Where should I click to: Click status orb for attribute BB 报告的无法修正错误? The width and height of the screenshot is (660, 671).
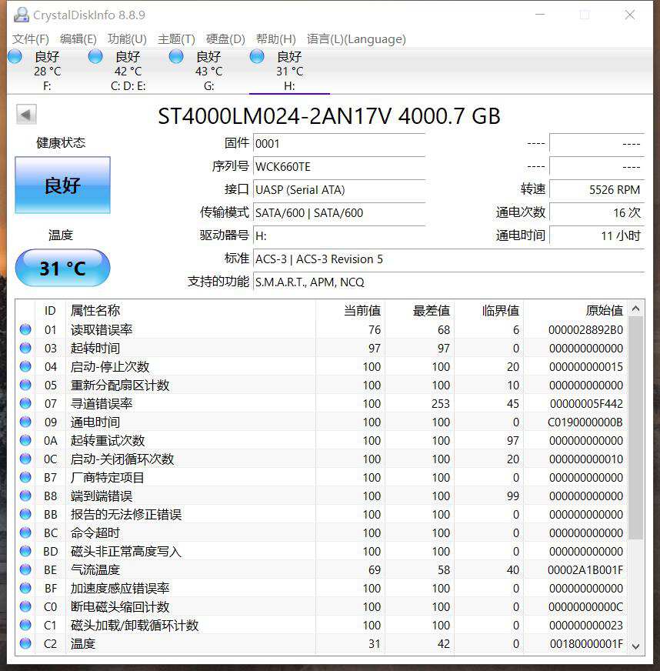[x=25, y=514]
